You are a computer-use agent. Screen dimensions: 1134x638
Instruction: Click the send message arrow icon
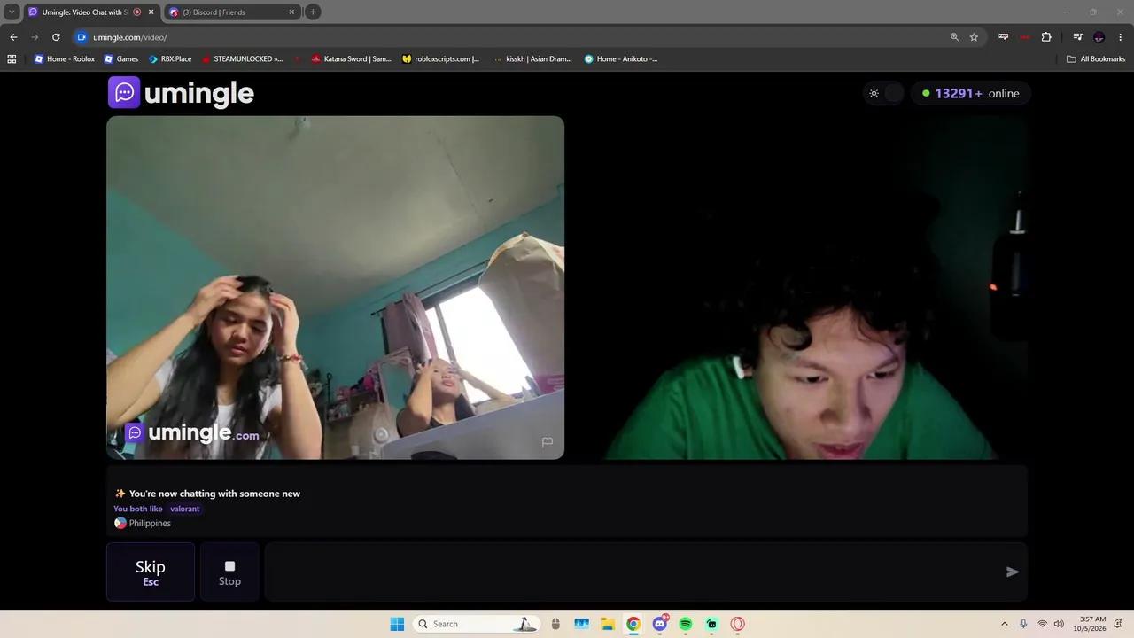1013,572
